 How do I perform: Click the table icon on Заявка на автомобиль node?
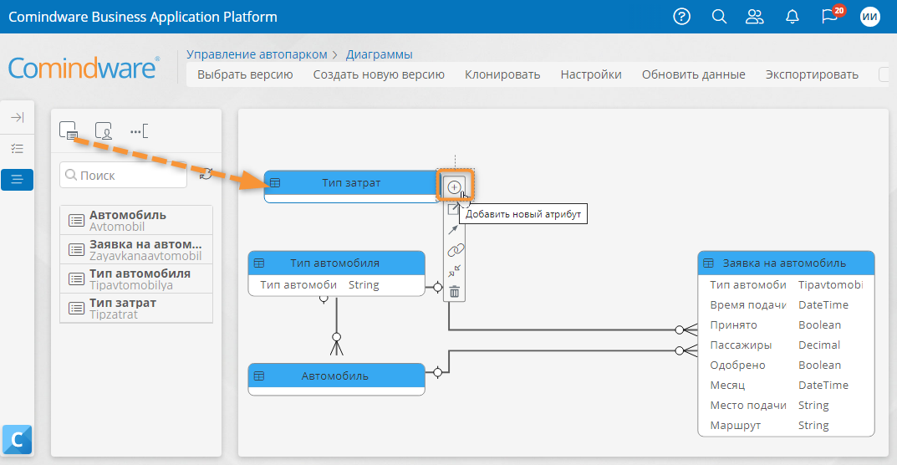[708, 263]
